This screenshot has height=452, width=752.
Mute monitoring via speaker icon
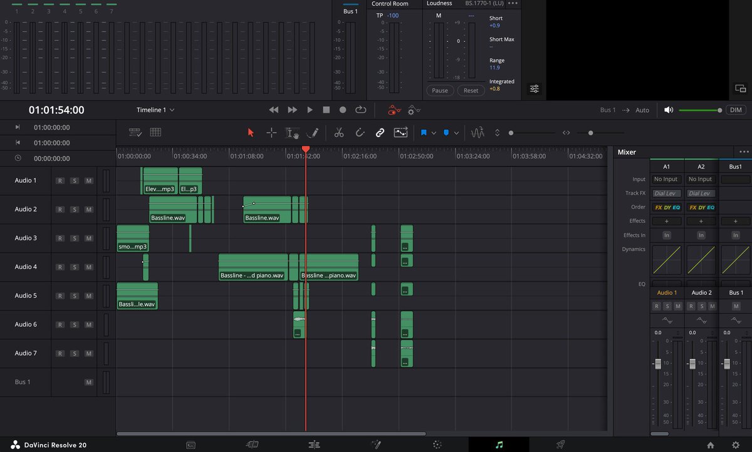[x=669, y=110]
